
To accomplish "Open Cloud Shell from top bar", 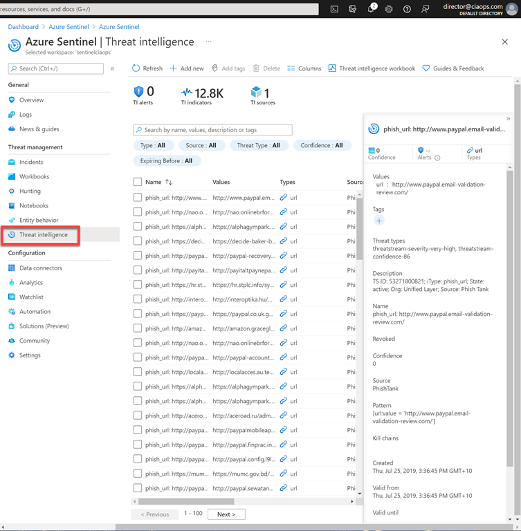I will point(334,9).
